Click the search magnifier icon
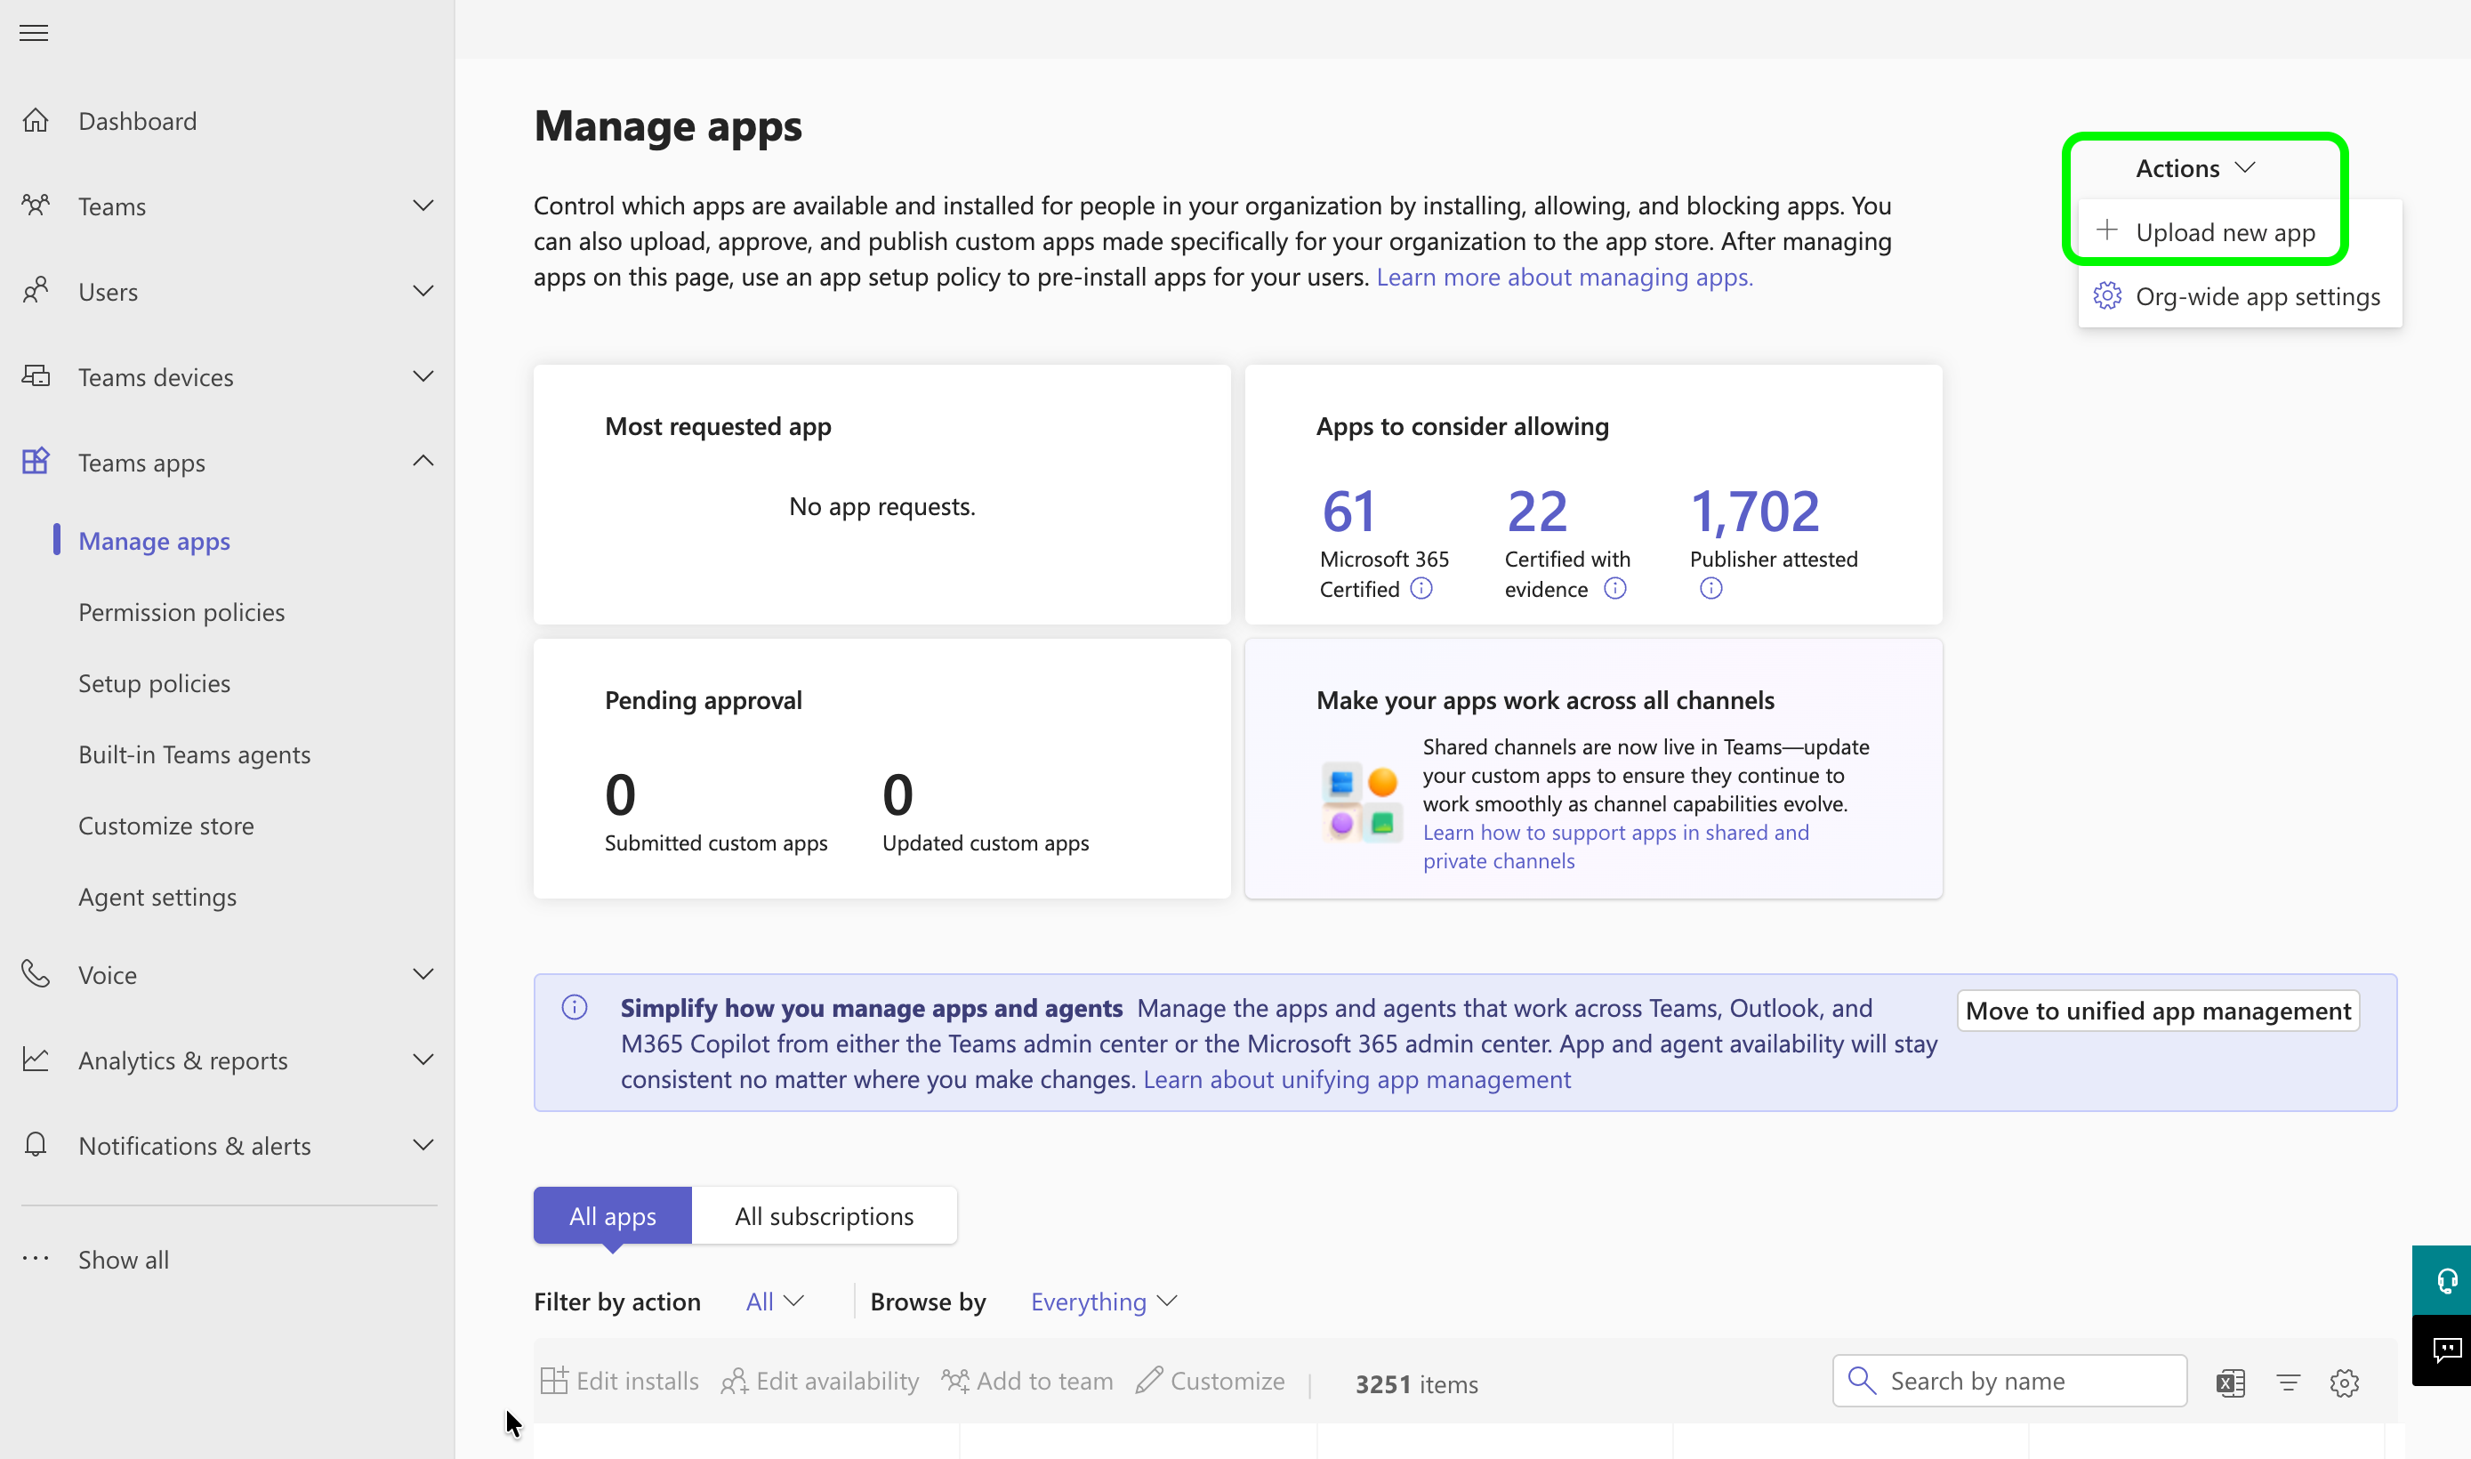Screen dimensions: 2471x1459 tap(1862, 1379)
